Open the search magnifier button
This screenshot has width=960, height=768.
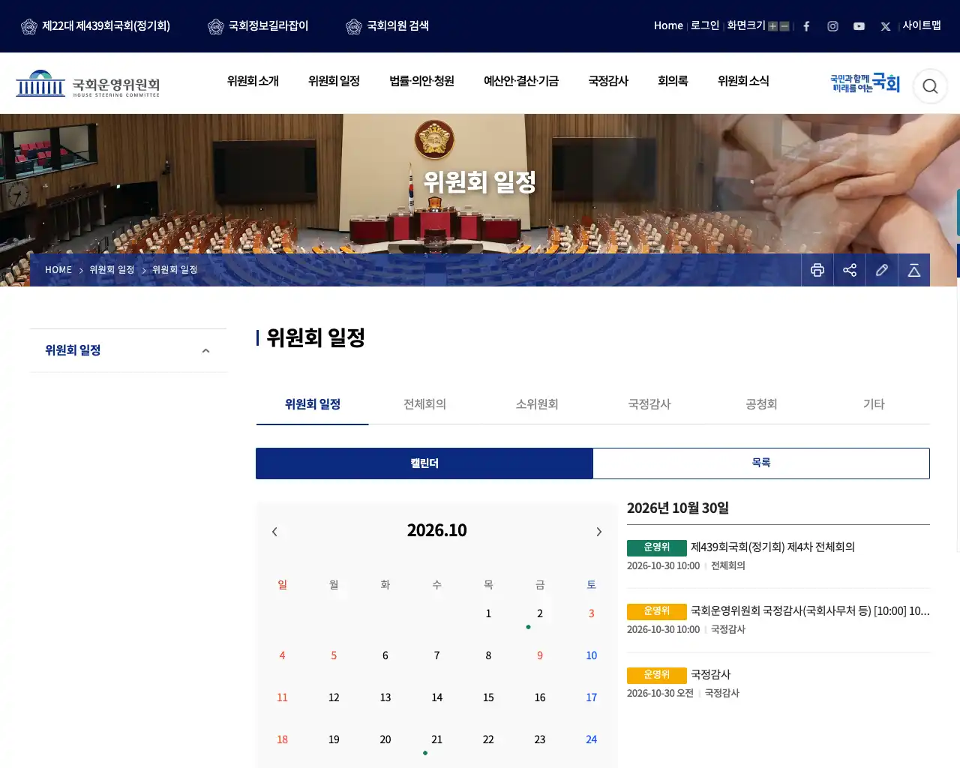[x=930, y=86]
